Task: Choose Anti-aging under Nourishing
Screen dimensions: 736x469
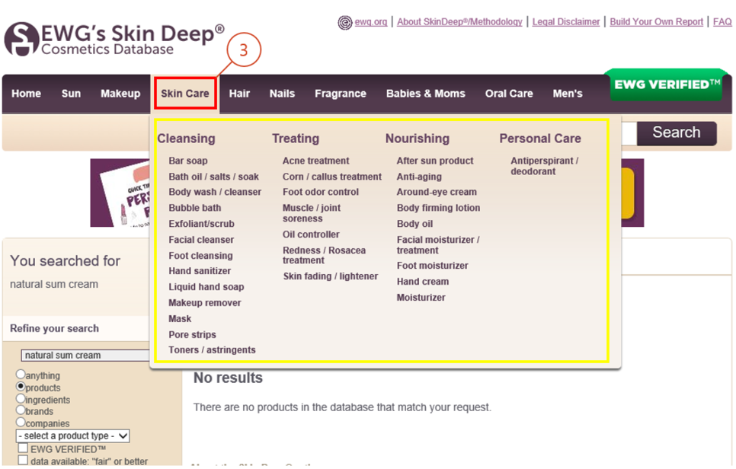Action: tap(419, 177)
